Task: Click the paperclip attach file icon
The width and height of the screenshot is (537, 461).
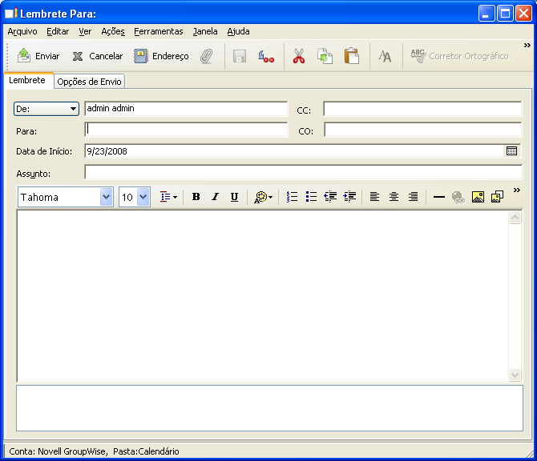Action: point(207,56)
